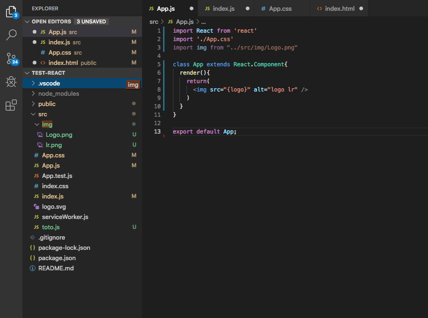Click the "export default App;" code line
428x318 pixels.
pyautogui.click(x=205, y=132)
